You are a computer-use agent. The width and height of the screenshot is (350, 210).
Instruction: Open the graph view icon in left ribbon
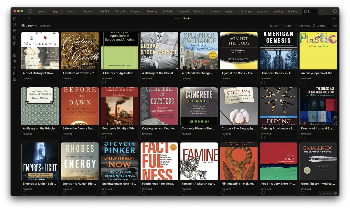point(15,25)
